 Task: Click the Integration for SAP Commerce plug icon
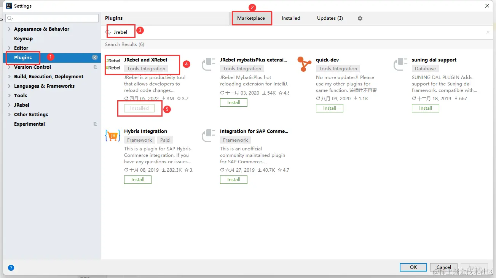click(209, 136)
